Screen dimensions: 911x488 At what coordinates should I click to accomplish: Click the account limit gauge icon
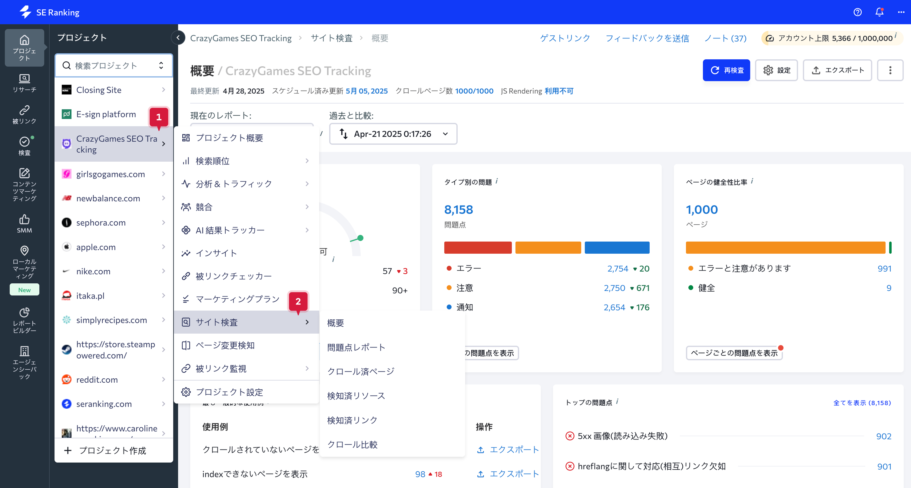click(770, 38)
